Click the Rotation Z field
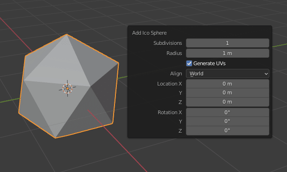Screen dimensions: 287x172 (228, 130)
